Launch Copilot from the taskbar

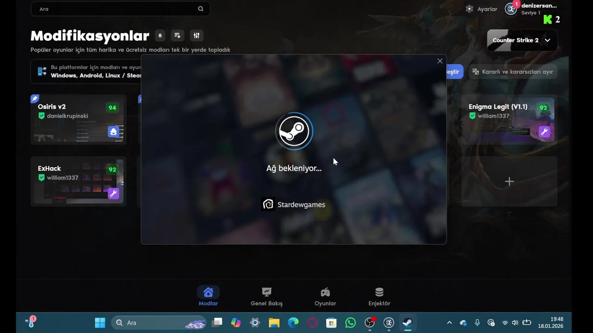click(x=236, y=322)
